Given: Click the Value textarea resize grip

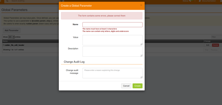Looking at the screenshot, I should (141, 44).
